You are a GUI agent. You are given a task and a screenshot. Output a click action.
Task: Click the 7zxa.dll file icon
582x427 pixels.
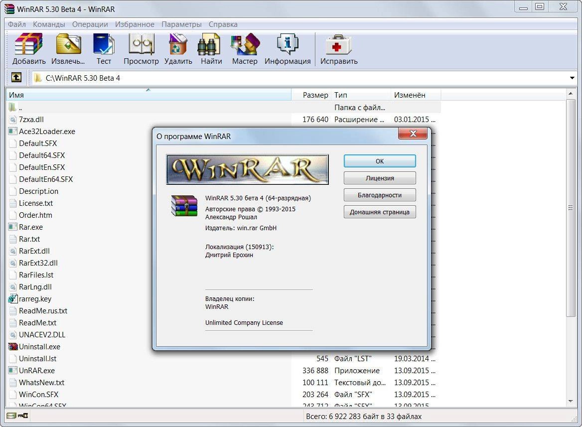12,120
